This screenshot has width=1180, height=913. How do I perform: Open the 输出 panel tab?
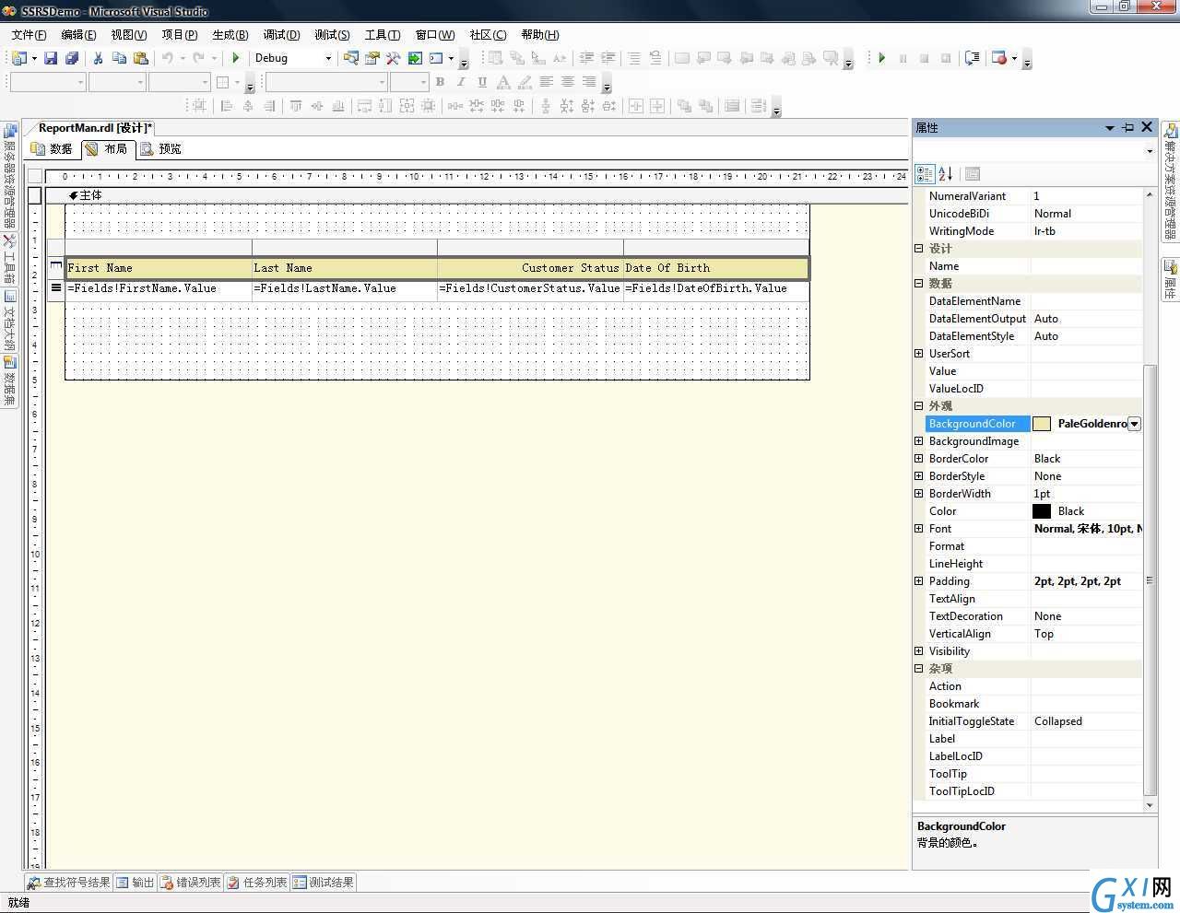pos(135,883)
